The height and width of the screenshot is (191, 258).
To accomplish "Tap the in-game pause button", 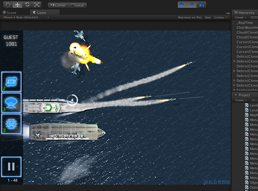I will pyautogui.click(x=11, y=167).
